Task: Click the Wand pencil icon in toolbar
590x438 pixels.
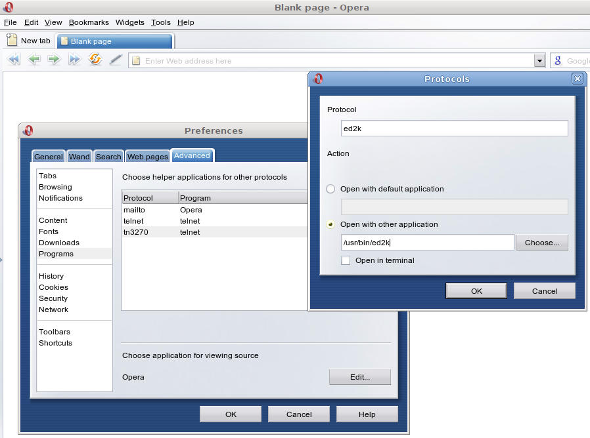Action: 116,60
